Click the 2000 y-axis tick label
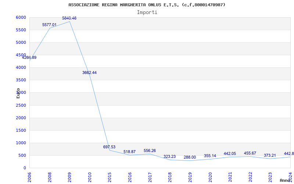Viewport: 294px width, 184px height. [x=21, y=118]
